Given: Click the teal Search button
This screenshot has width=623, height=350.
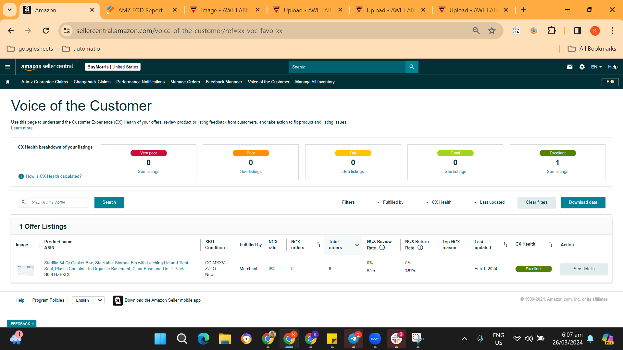Looking at the screenshot, I should coord(109,202).
